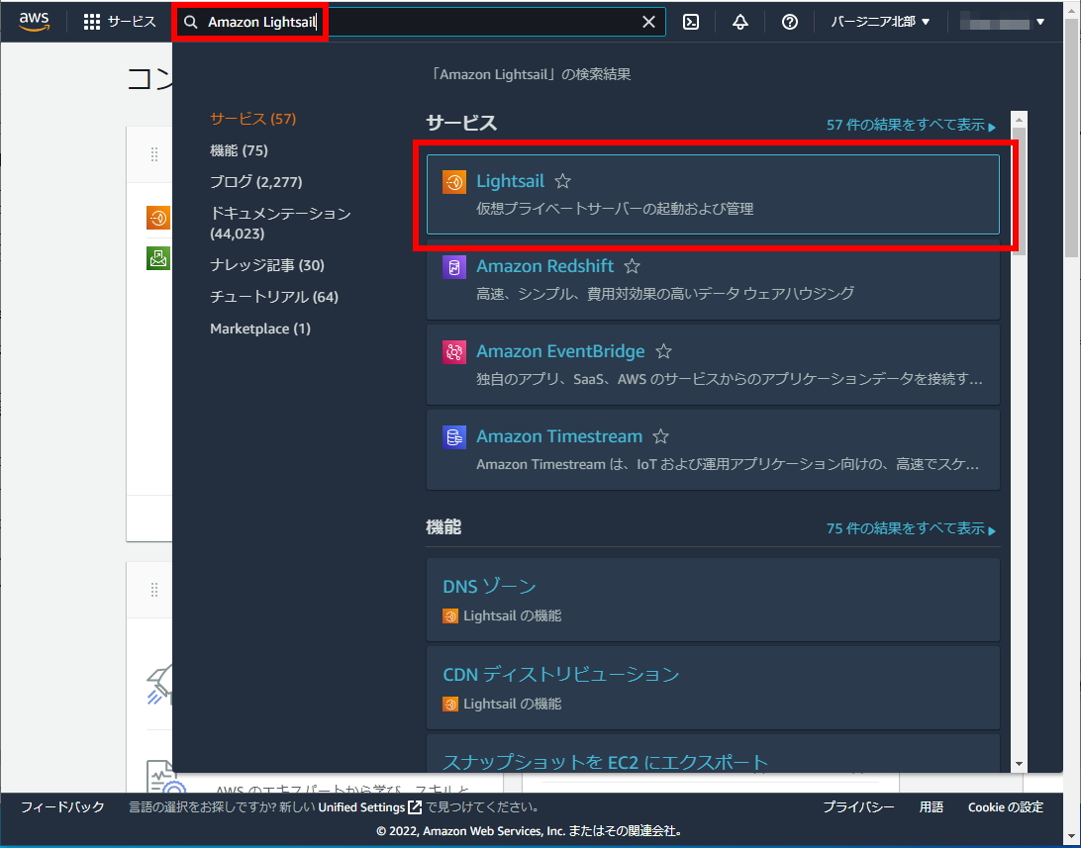The width and height of the screenshot is (1081, 848).
Task: Favorite Amazon EventBridge with its star
Action: pyautogui.click(x=664, y=351)
